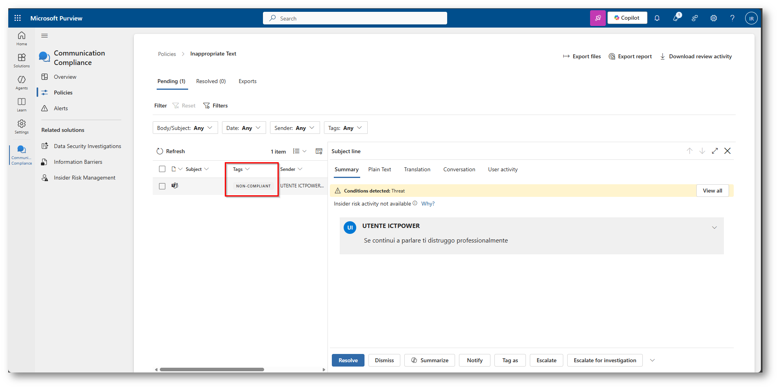
Task: Switch to the Resolved (0) tab
Action: point(211,82)
